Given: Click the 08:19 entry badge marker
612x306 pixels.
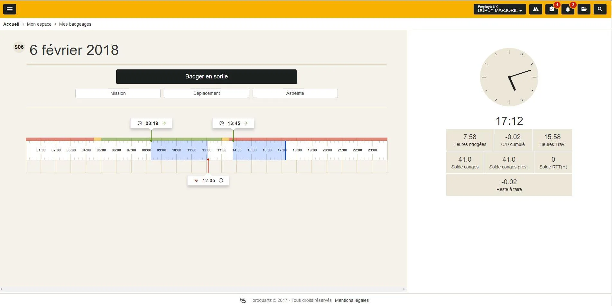Looking at the screenshot, I should tap(151, 123).
